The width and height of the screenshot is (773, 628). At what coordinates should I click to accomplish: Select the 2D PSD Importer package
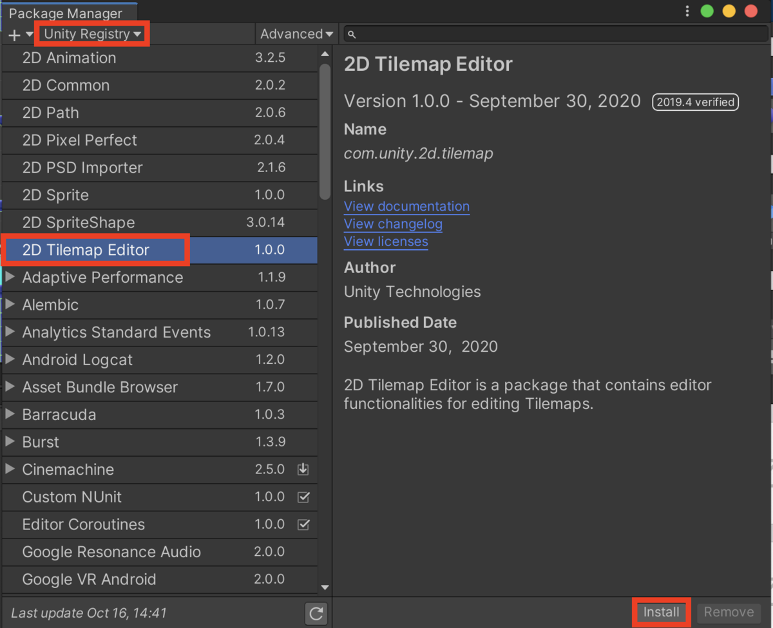pos(160,167)
